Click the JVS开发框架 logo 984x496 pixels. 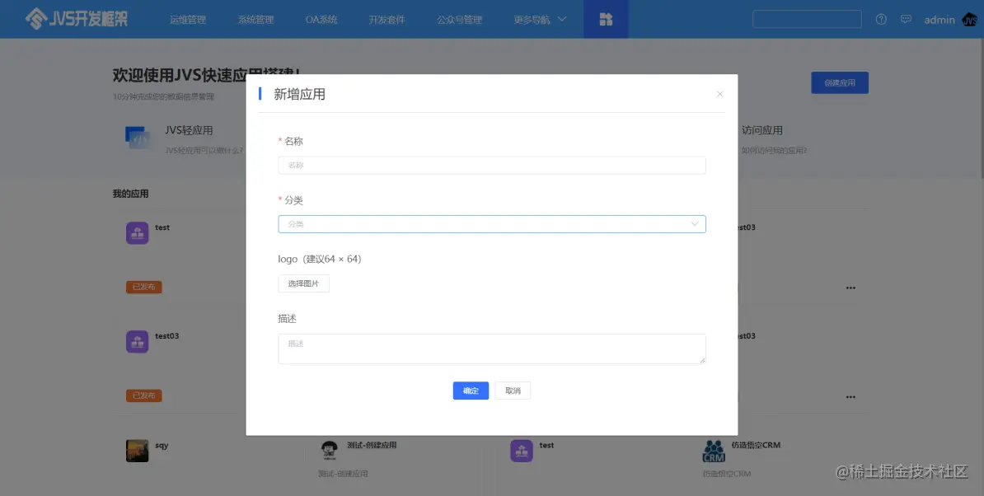point(77,19)
